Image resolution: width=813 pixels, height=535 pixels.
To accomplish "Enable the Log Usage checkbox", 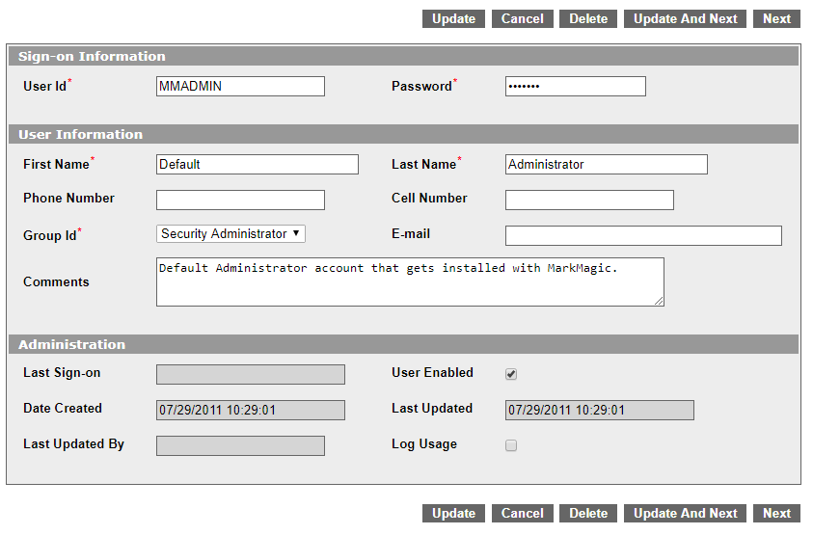I will tap(511, 445).
